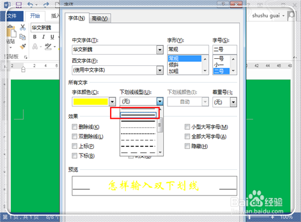Open the font color dropdown arrow
Image resolution: width=301 pixels, height=222 pixels.
click(x=112, y=102)
